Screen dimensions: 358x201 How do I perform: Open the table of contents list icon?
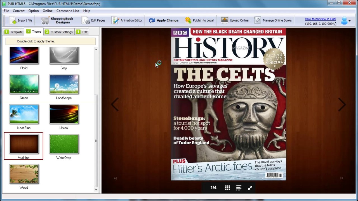point(239,188)
